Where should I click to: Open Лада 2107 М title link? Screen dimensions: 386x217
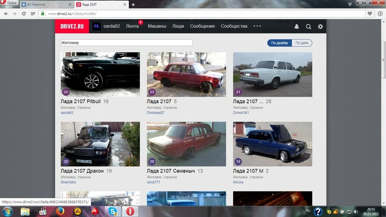pos(248,171)
